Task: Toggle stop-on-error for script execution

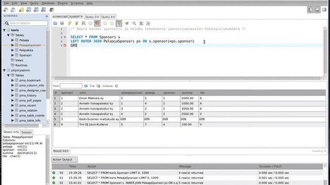Action: (97, 23)
